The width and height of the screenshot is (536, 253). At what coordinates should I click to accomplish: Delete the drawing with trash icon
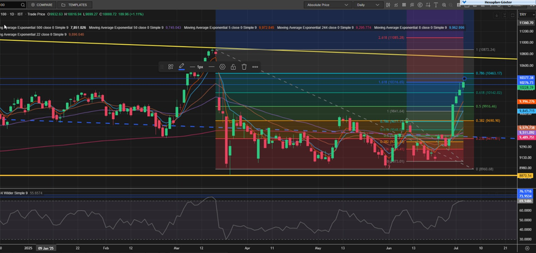(x=244, y=67)
